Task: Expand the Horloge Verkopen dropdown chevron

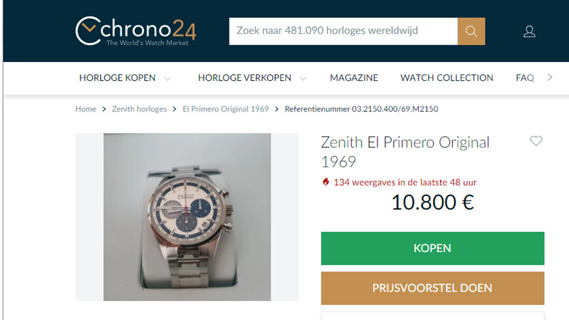Action: point(303,78)
